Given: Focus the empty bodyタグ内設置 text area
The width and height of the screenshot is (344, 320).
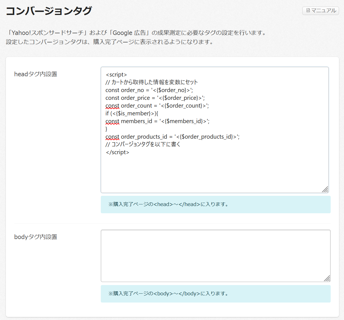Looking at the screenshot, I should [x=215, y=255].
